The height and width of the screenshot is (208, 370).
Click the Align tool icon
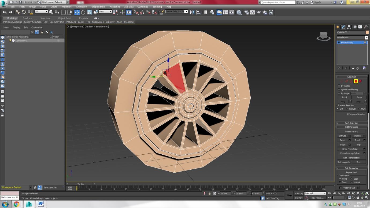click(x=199, y=12)
